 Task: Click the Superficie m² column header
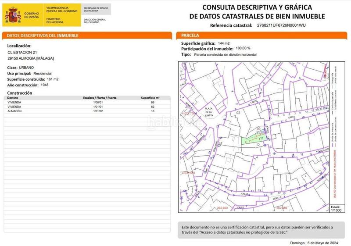pos(150,98)
